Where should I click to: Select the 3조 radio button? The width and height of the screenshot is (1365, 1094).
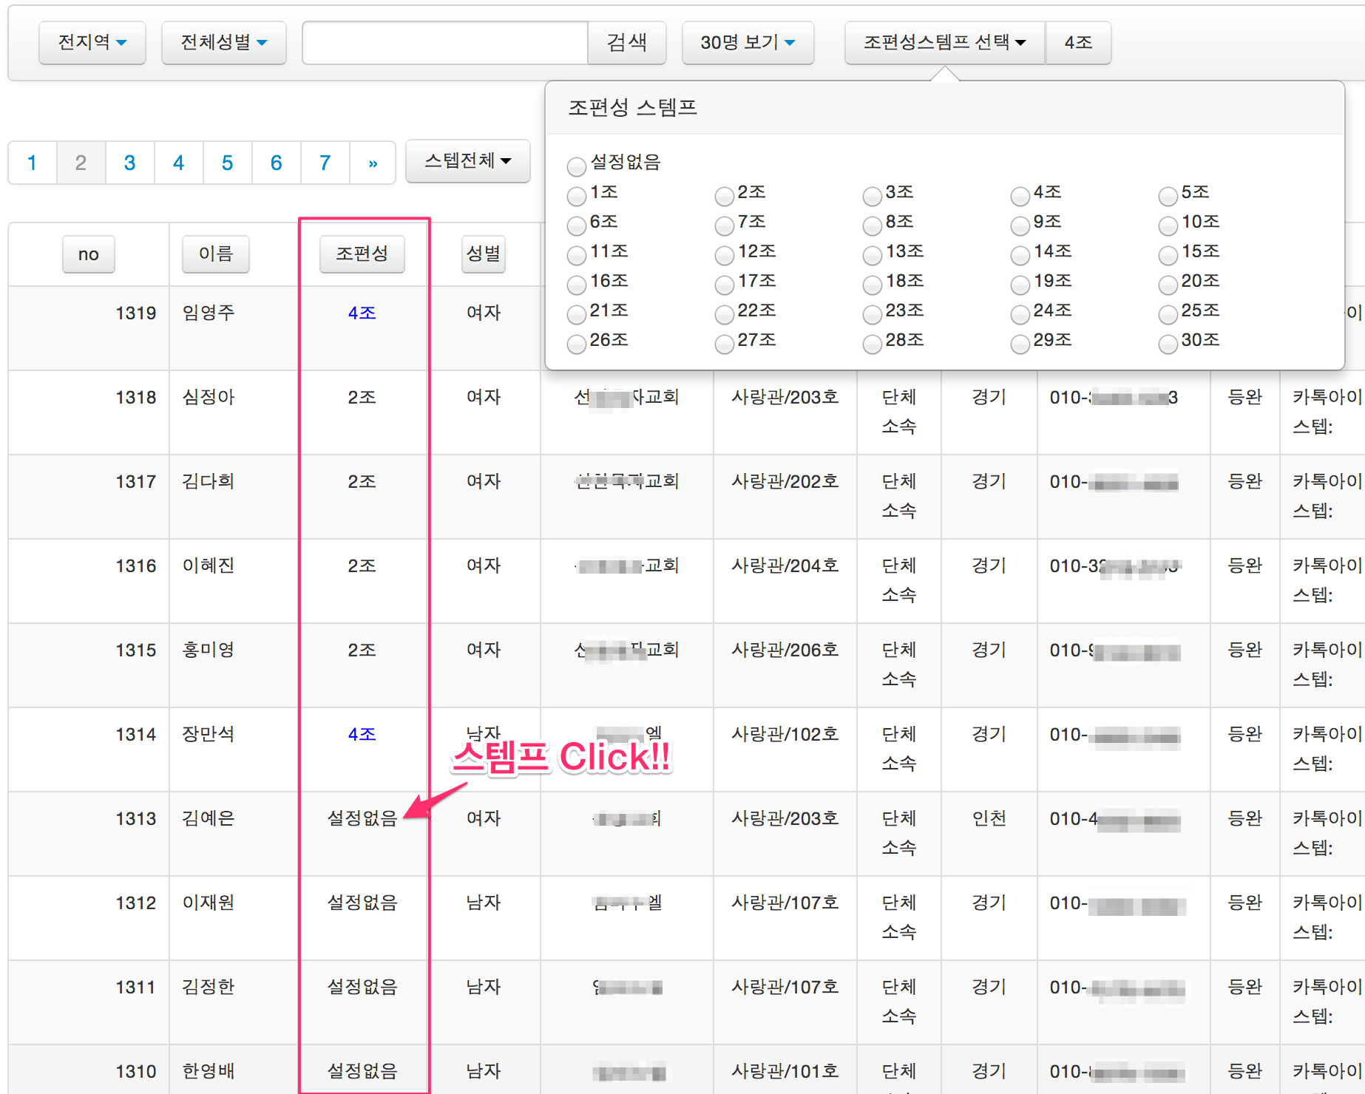pyautogui.click(x=873, y=196)
